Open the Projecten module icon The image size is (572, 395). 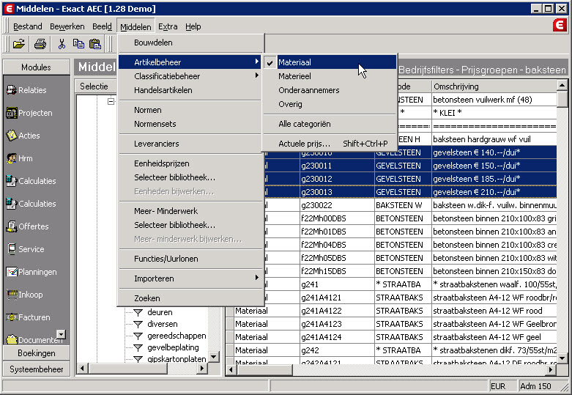[x=11, y=113]
